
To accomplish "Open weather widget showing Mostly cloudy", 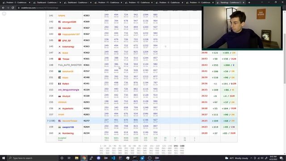I will click(x=236, y=158).
